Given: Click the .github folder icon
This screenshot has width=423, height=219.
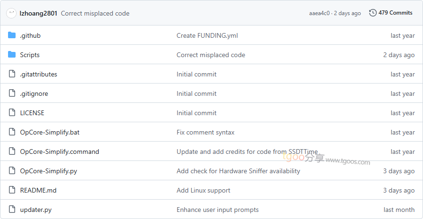Looking at the screenshot, I should pyautogui.click(x=12, y=35).
